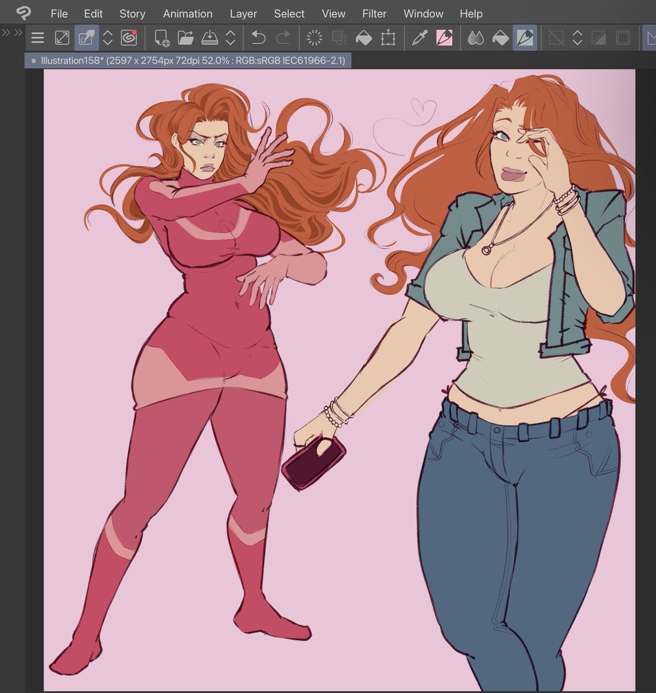Open the Layer menu
Screen dimensions: 656x693
tap(243, 13)
